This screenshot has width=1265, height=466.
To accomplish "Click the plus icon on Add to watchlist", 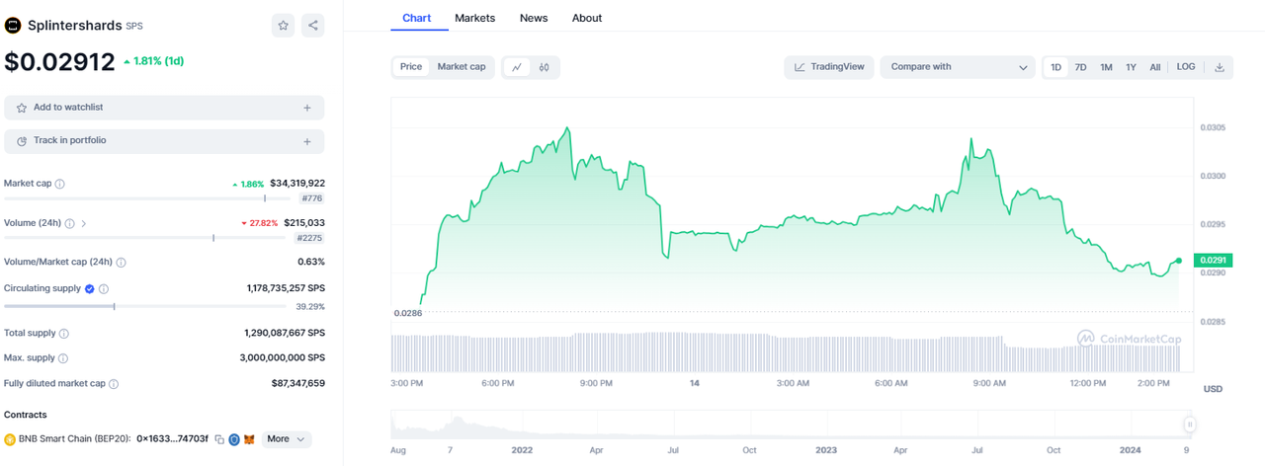I will [x=307, y=108].
